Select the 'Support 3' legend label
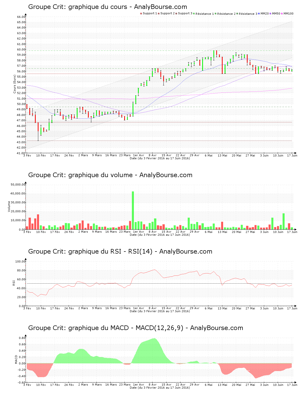This screenshot has height=395, width=306. [185, 14]
